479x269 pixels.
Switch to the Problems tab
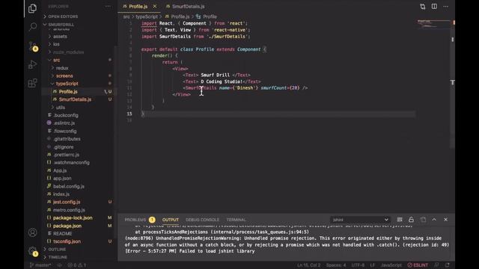pyautogui.click(x=135, y=220)
